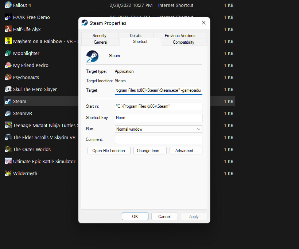299x249 pixels.
Task: Select the Psychonauts file name
Action: click(x=26, y=77)
